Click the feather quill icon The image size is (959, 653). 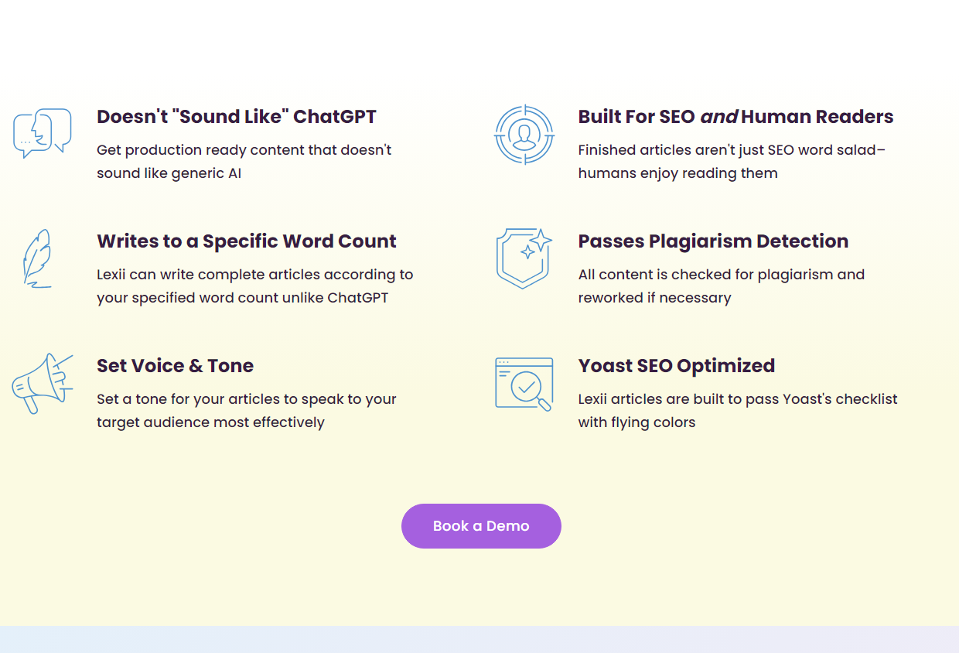click(x=36, y=258)
